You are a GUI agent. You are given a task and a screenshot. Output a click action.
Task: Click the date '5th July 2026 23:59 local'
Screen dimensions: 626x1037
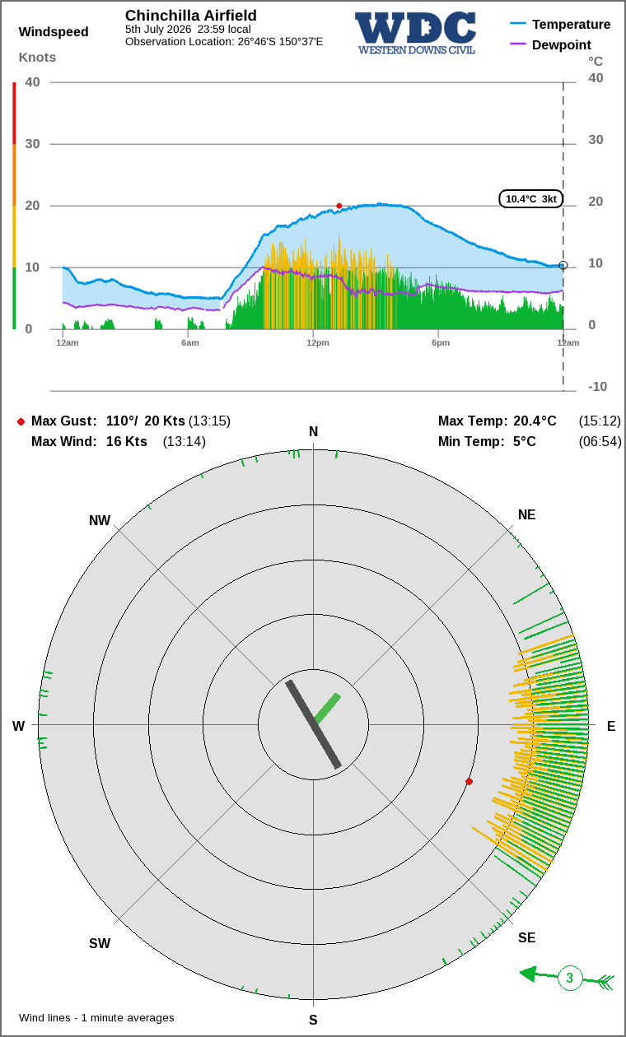pyautogui.click(x=188, y=29)
